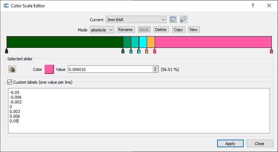The width and height of the screenshot is (278, 152).
Task: Select the dark green slider at far left
Action: tap(7, 51)
